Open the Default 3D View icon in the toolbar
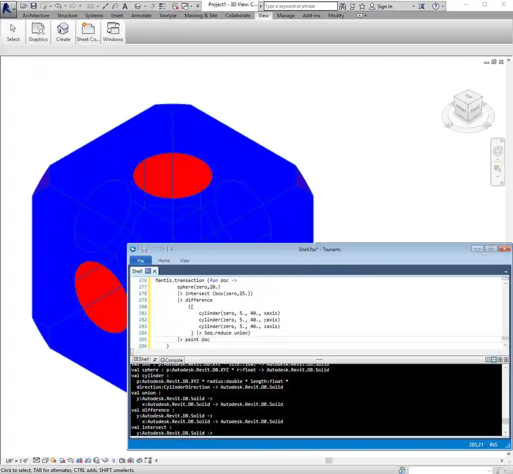Image resolution: width=513 pixels, height=474 pixels. (x=138, y=6)
